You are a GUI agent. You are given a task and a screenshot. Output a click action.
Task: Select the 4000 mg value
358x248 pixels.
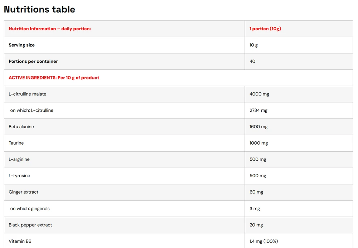coord(259,94)
